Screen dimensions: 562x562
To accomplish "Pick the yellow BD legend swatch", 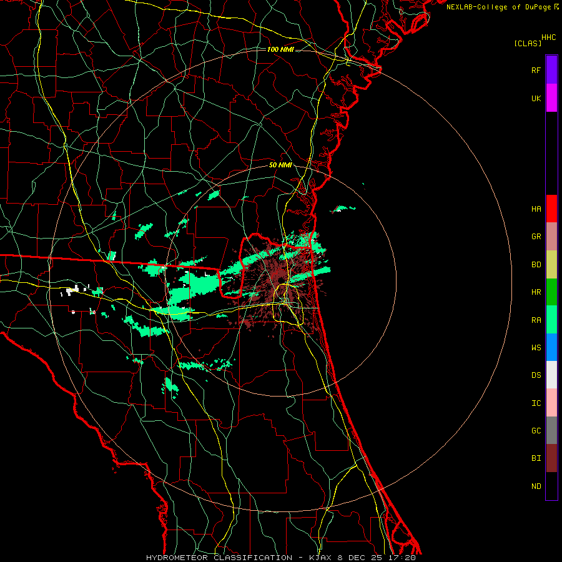I will tap(551, 265).
